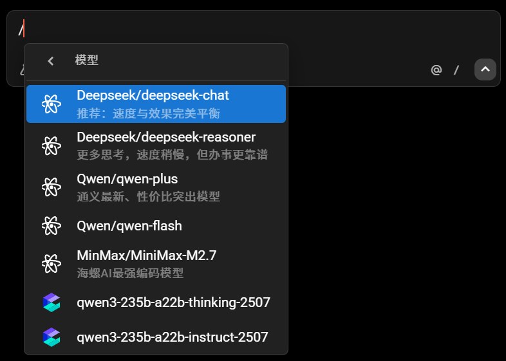Image resolution: width=506 pixels, height=361 pixels.
Task: Click the atom icon beside Qwen/qwen-plus
Action: 52,187
